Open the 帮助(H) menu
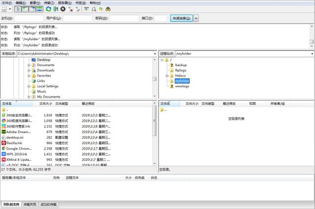This screenshot has width=315, height=209. pyautogui.click(x=95, y=3)
